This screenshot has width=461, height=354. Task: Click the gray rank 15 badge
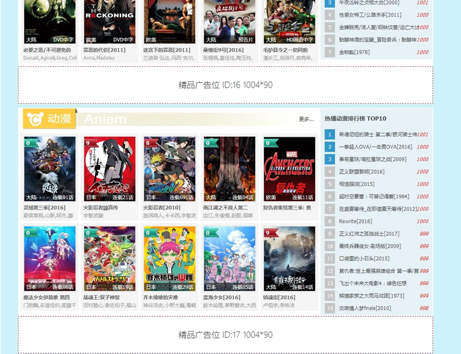pos(330,308)
